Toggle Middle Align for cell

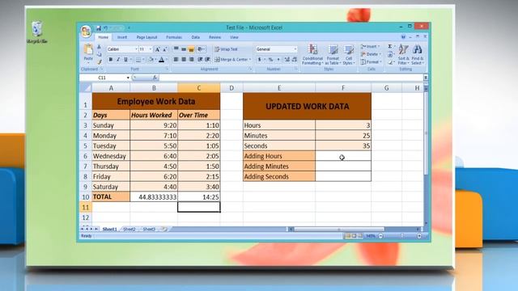coord(184,49)
